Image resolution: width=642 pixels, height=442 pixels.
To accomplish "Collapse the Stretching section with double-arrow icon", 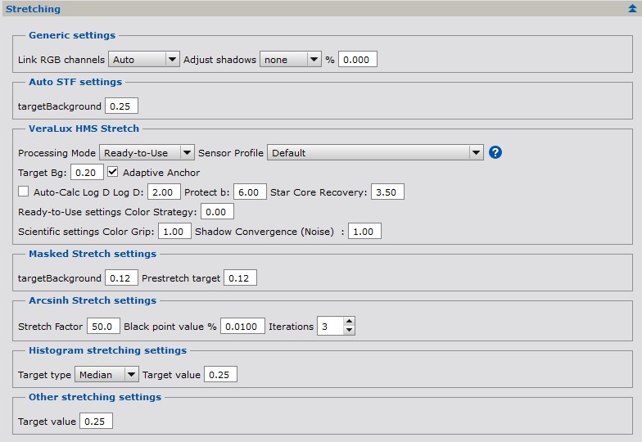I will tap(631, 9).
